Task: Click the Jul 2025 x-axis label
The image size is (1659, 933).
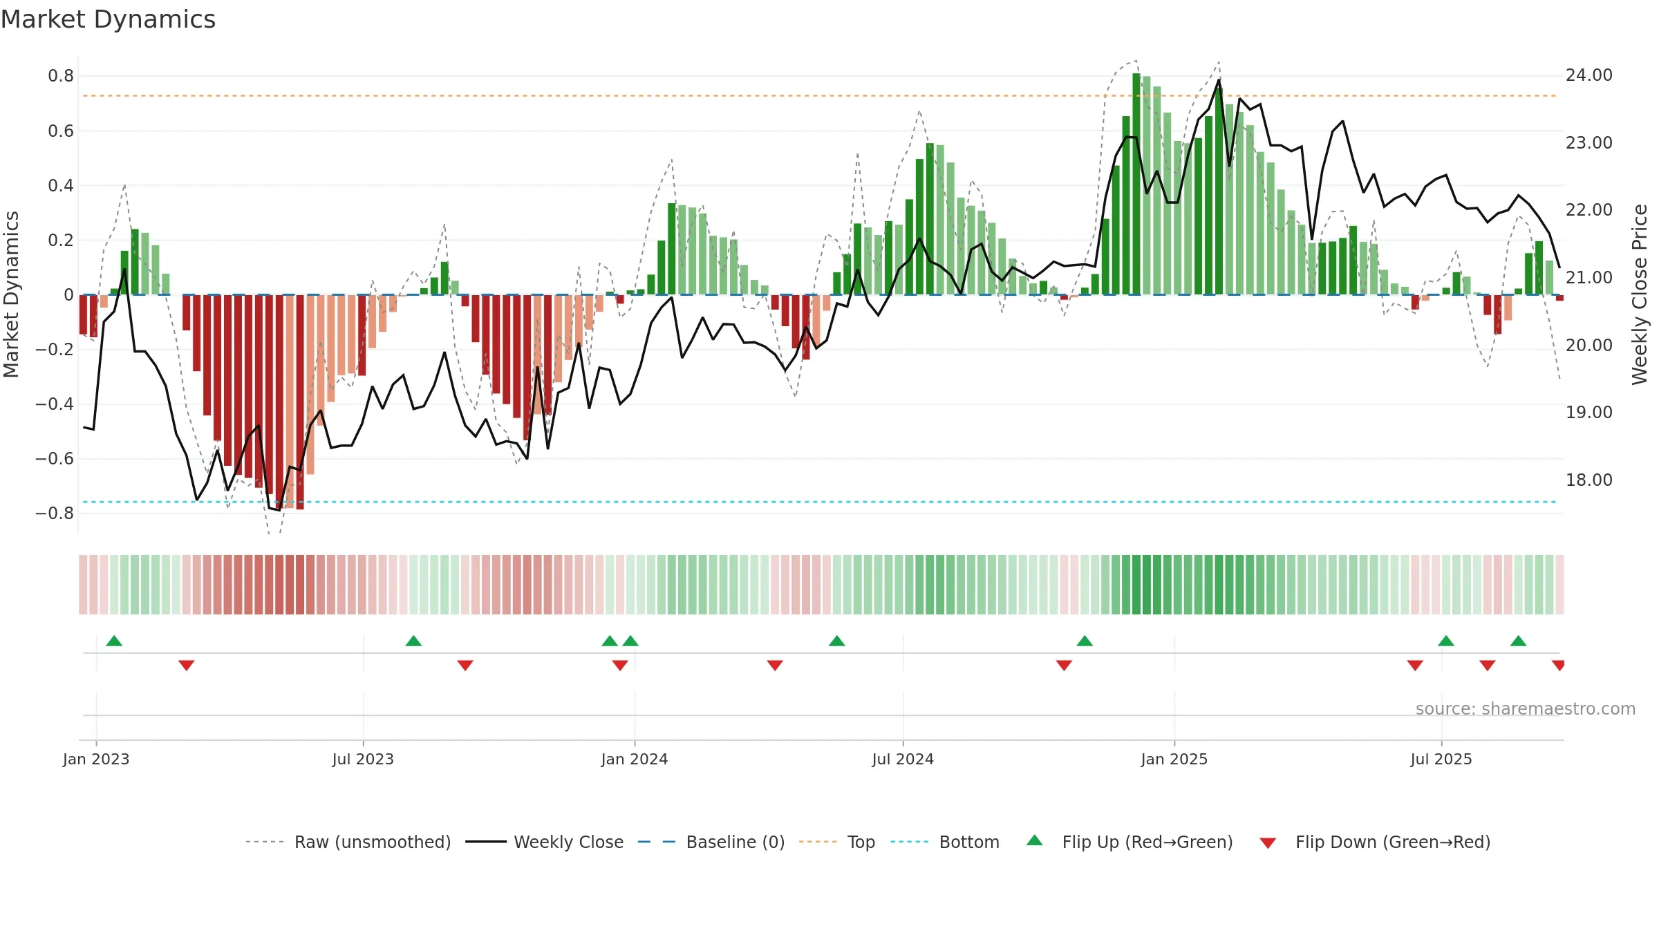Action: pyautogui.click(x=1441, y=759)
